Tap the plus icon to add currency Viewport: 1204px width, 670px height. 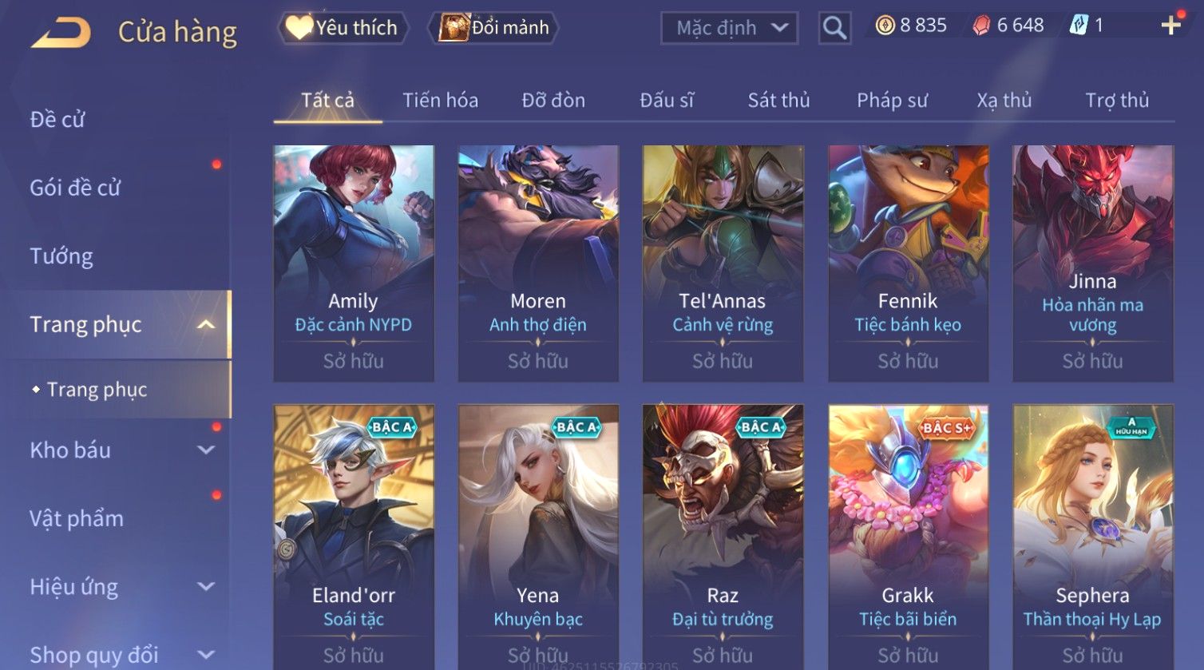[1170, 26]
